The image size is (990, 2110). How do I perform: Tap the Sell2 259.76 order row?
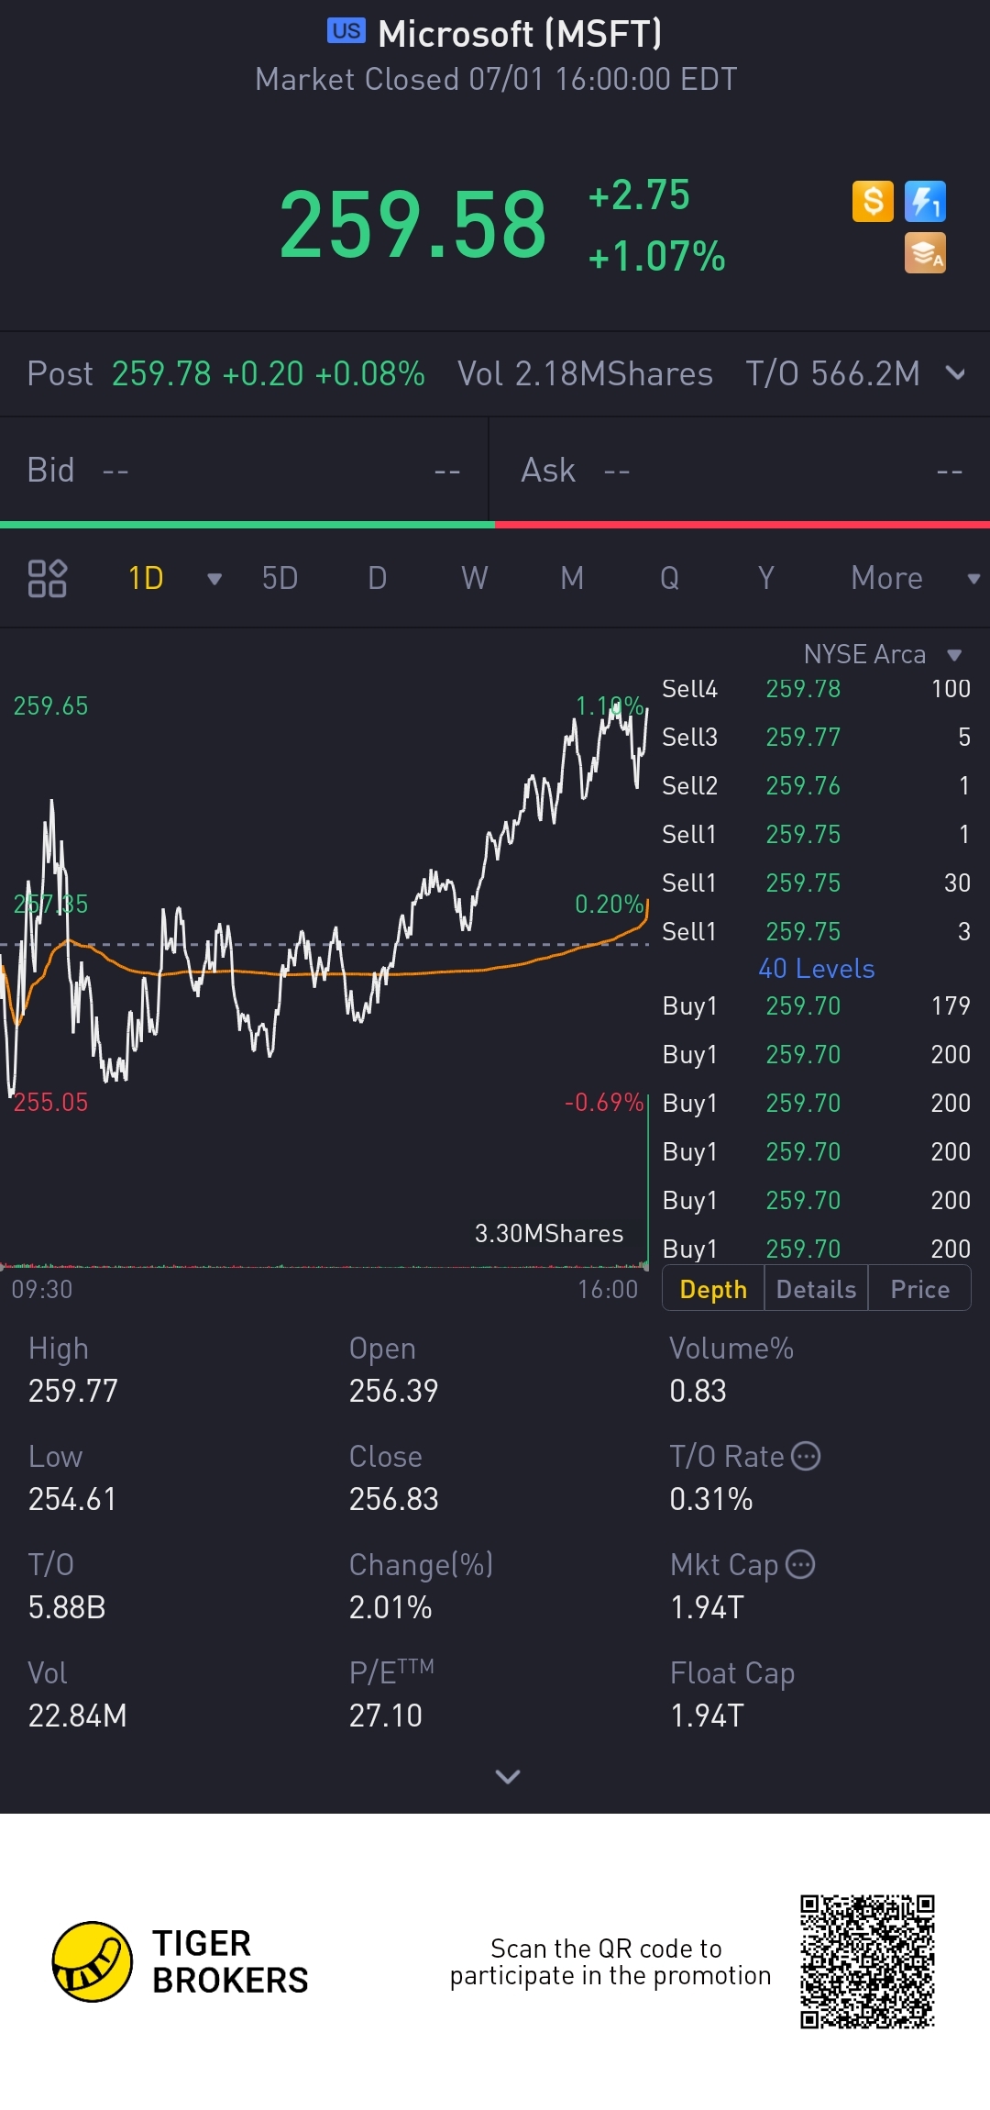pos(816,785)
